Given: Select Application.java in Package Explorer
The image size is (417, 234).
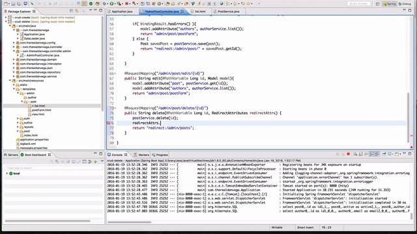Looking at the screenshot, I should tap(34, 34).
